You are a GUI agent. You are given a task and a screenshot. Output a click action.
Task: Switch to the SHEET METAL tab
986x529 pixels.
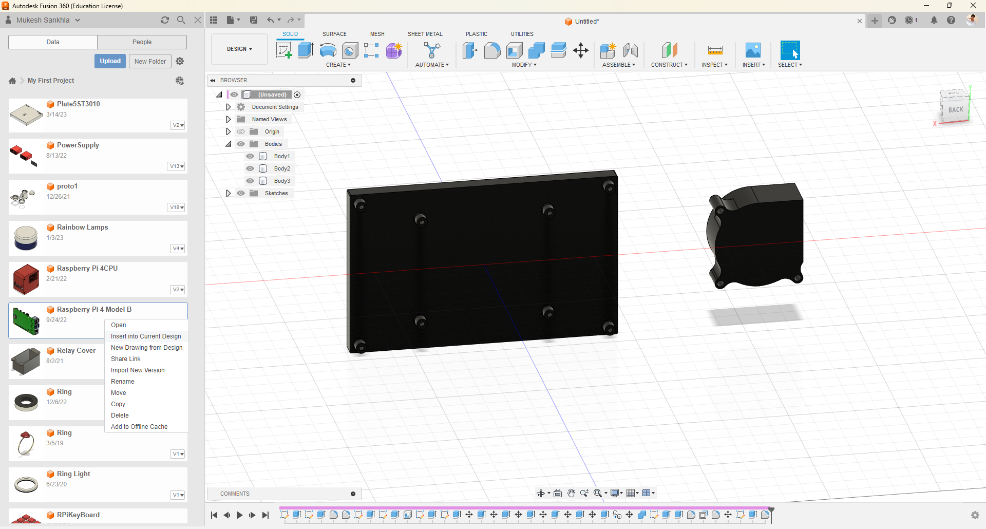[425, 34]
